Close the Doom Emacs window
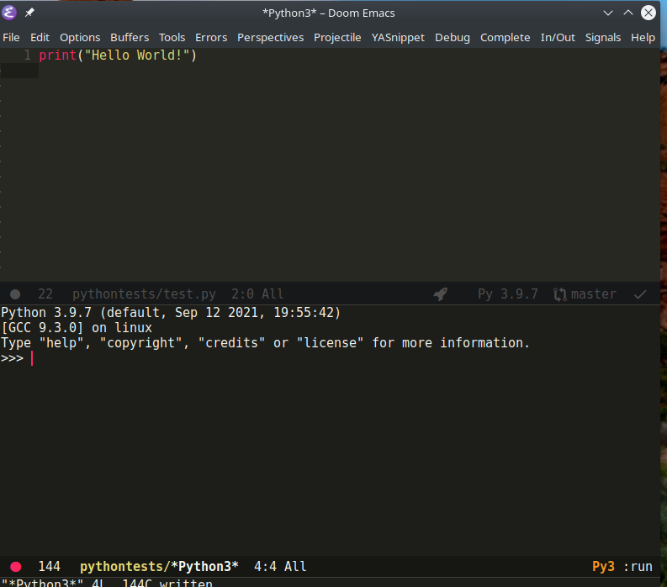Image resolution: width=667 pixels, height=587 pixels. click(648, 13)
